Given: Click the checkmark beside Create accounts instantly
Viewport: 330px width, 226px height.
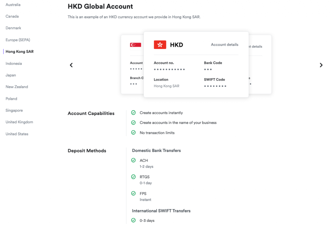Looking at the screenshot, I should pyautogui.click(x=133, y=113).
